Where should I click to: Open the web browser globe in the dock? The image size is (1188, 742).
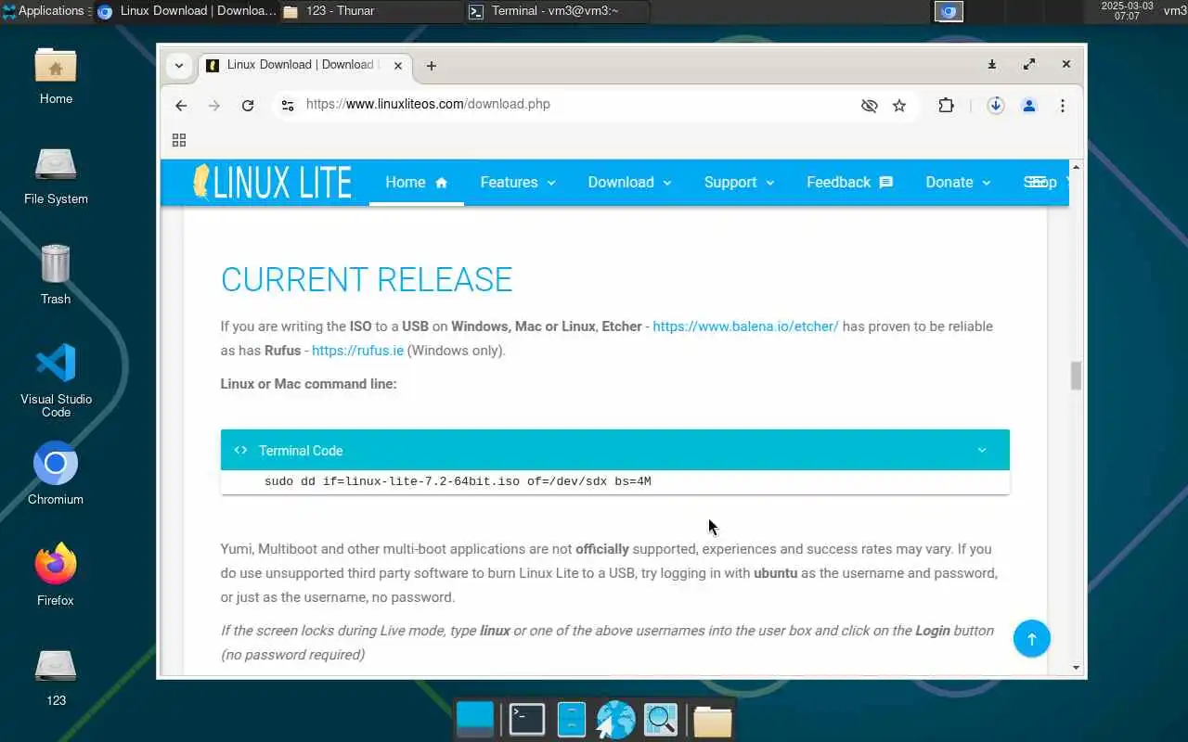click(x=615, y=720)
